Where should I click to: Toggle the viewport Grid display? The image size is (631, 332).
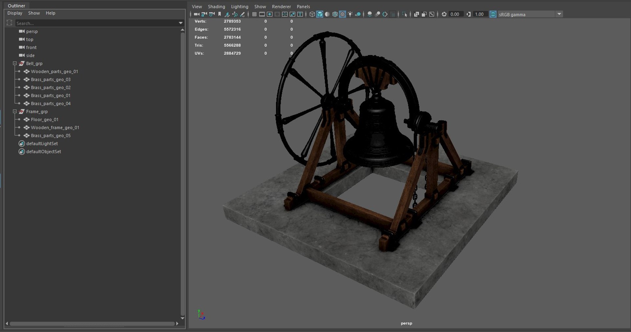coord(254,14)
